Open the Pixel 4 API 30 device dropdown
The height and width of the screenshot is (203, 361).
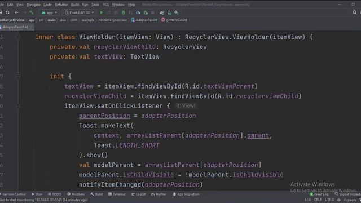point(80,12)
